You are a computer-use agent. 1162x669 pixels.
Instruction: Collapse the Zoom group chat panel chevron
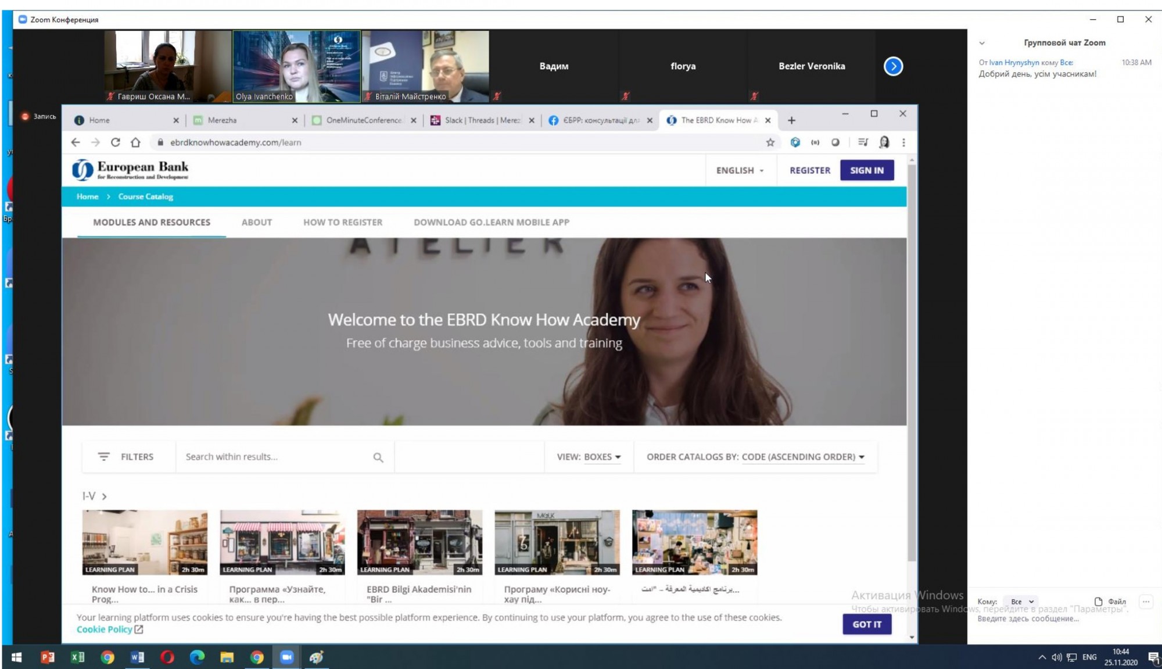pos(982,43)
